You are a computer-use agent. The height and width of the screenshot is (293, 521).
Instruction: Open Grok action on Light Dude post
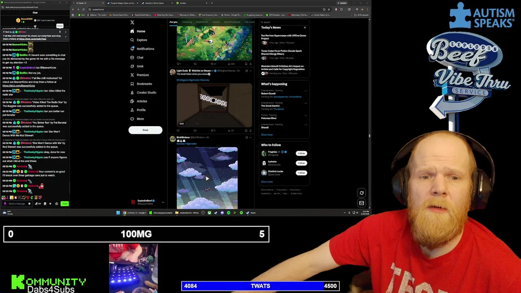click(246, 71)
